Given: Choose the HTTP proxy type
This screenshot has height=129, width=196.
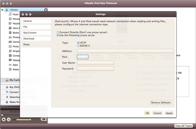Looking at the screenshot, I should pos(78,43).
